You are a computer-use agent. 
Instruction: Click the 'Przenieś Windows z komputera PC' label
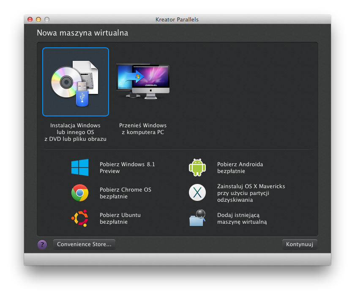point(143,129)
